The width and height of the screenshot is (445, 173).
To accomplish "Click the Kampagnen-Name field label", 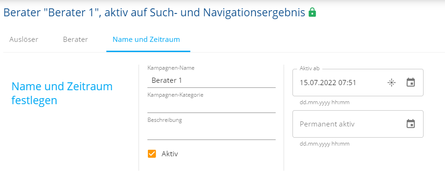I will click(x=171, y=68).
